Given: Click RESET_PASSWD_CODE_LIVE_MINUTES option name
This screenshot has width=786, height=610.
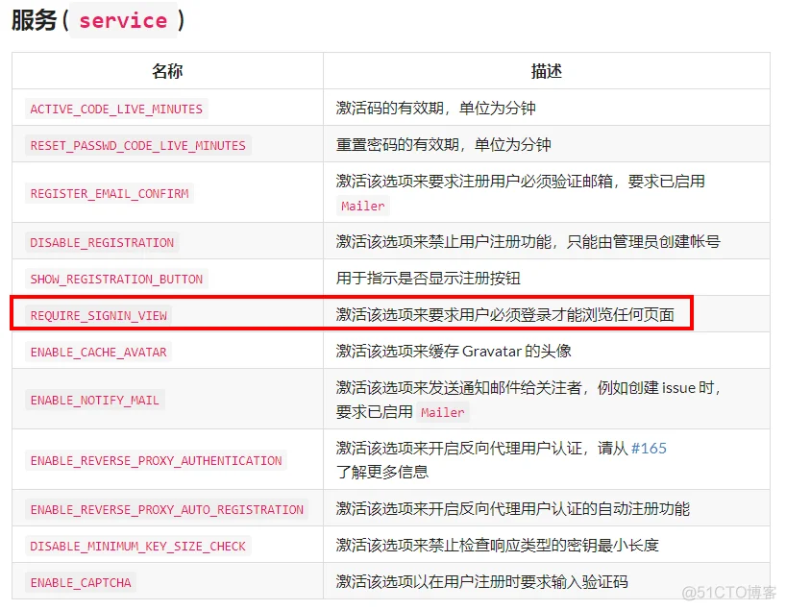Looking at the screenshot, I should pyautogui.click(x=137, y=145).
